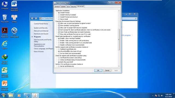Open the volume speaker tray icon
The width and height of the screenshot is (175, 98).
[x=162, y=96]
